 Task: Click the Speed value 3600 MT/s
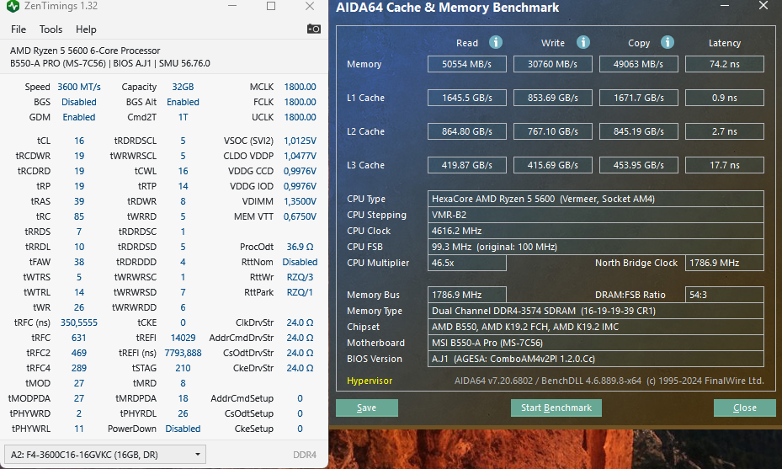[79, 87]
